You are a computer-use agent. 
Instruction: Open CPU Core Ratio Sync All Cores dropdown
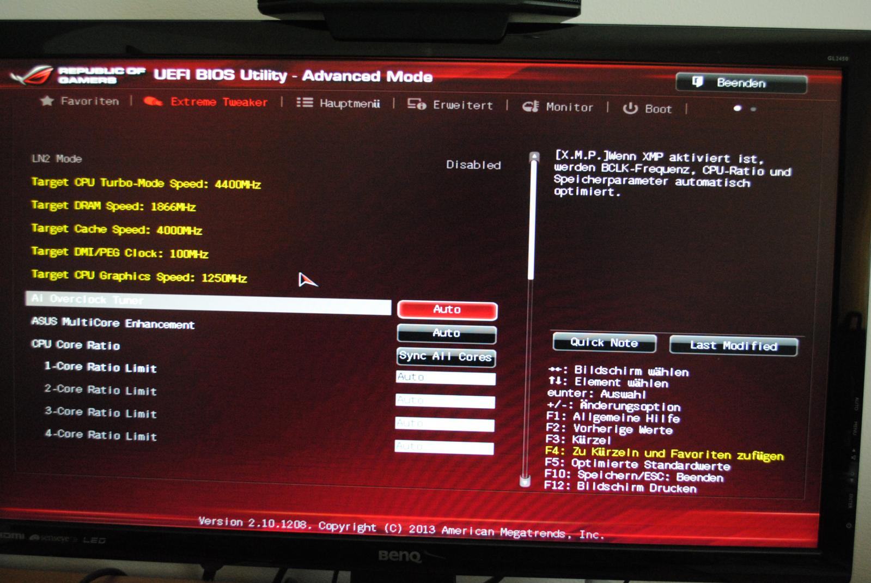(x=446, y=357)
